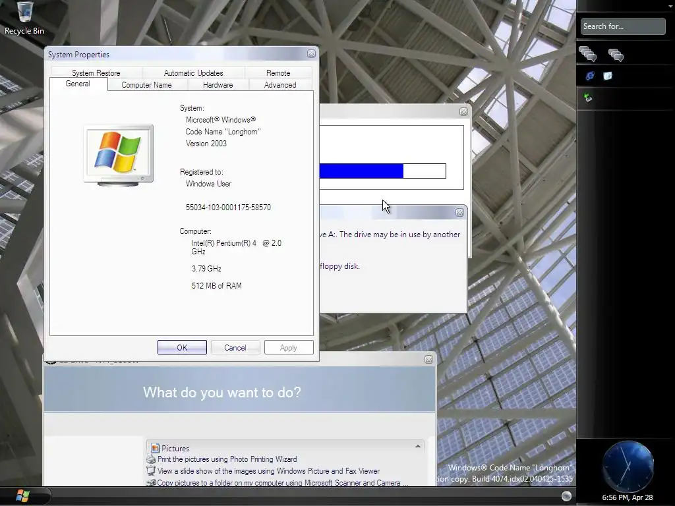Close the progress bar window
Screen dimensions: 675x506
coord(463,111)
